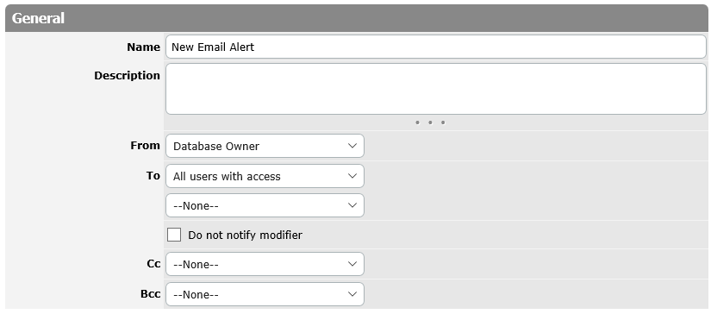Open the Bcc dropdown
This screenshot has width=711, height=314.
pos(265,294)
